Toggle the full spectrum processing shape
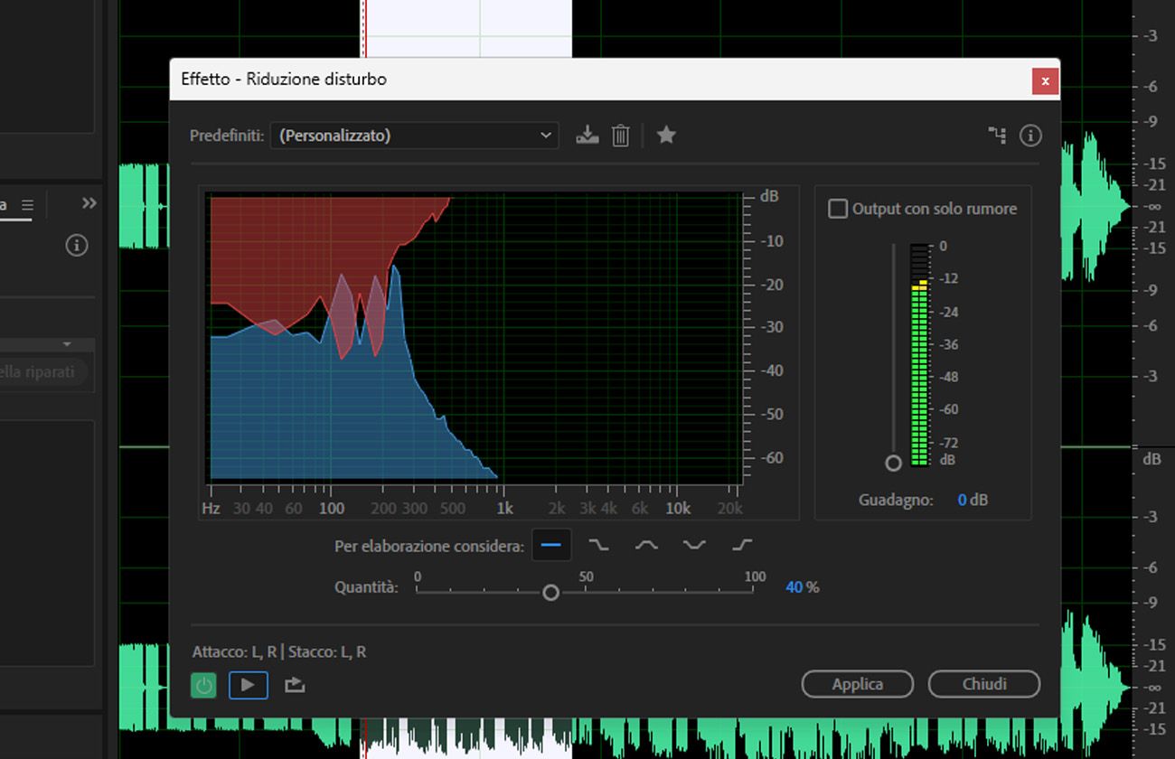The height and width of the screenshot is (759, 1175). (551, 544)
